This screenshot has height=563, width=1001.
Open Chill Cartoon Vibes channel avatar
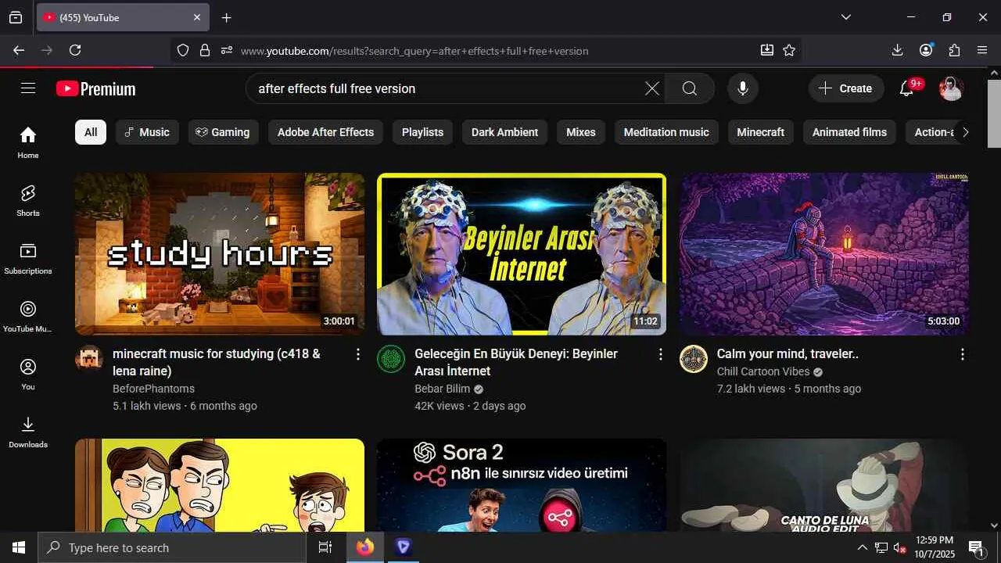pyautogui.click(x=694, y=359)
